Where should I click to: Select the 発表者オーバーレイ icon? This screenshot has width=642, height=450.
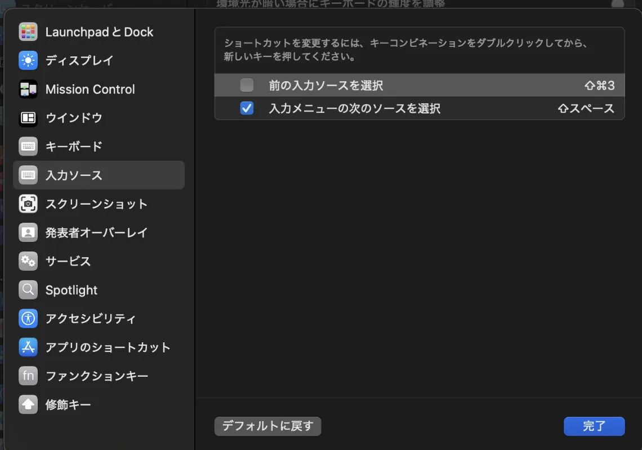27,232
